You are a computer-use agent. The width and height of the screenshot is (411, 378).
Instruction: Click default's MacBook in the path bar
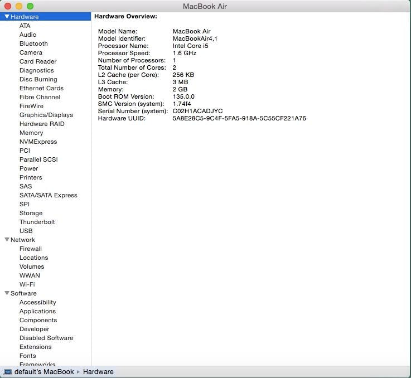(44, 372)
